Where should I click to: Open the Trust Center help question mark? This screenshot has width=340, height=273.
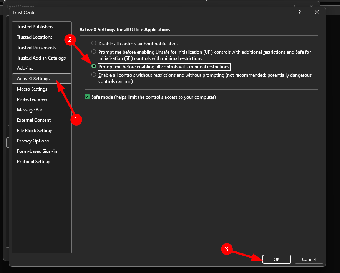300,13
